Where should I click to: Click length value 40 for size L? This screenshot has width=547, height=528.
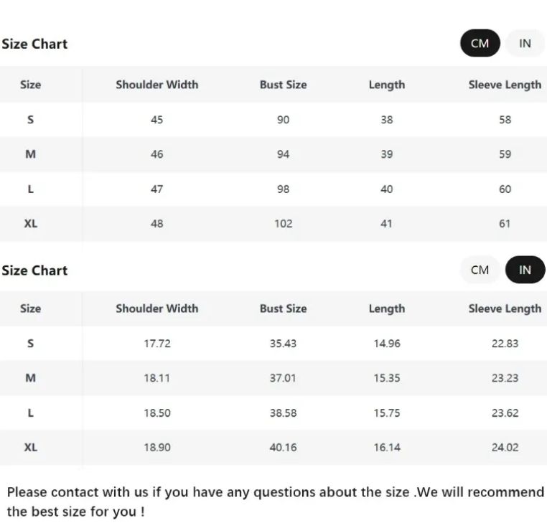386,189
